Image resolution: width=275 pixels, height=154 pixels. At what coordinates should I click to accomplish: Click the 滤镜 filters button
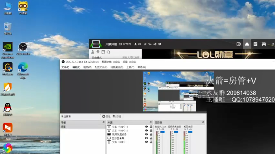[x=117, y=116]
